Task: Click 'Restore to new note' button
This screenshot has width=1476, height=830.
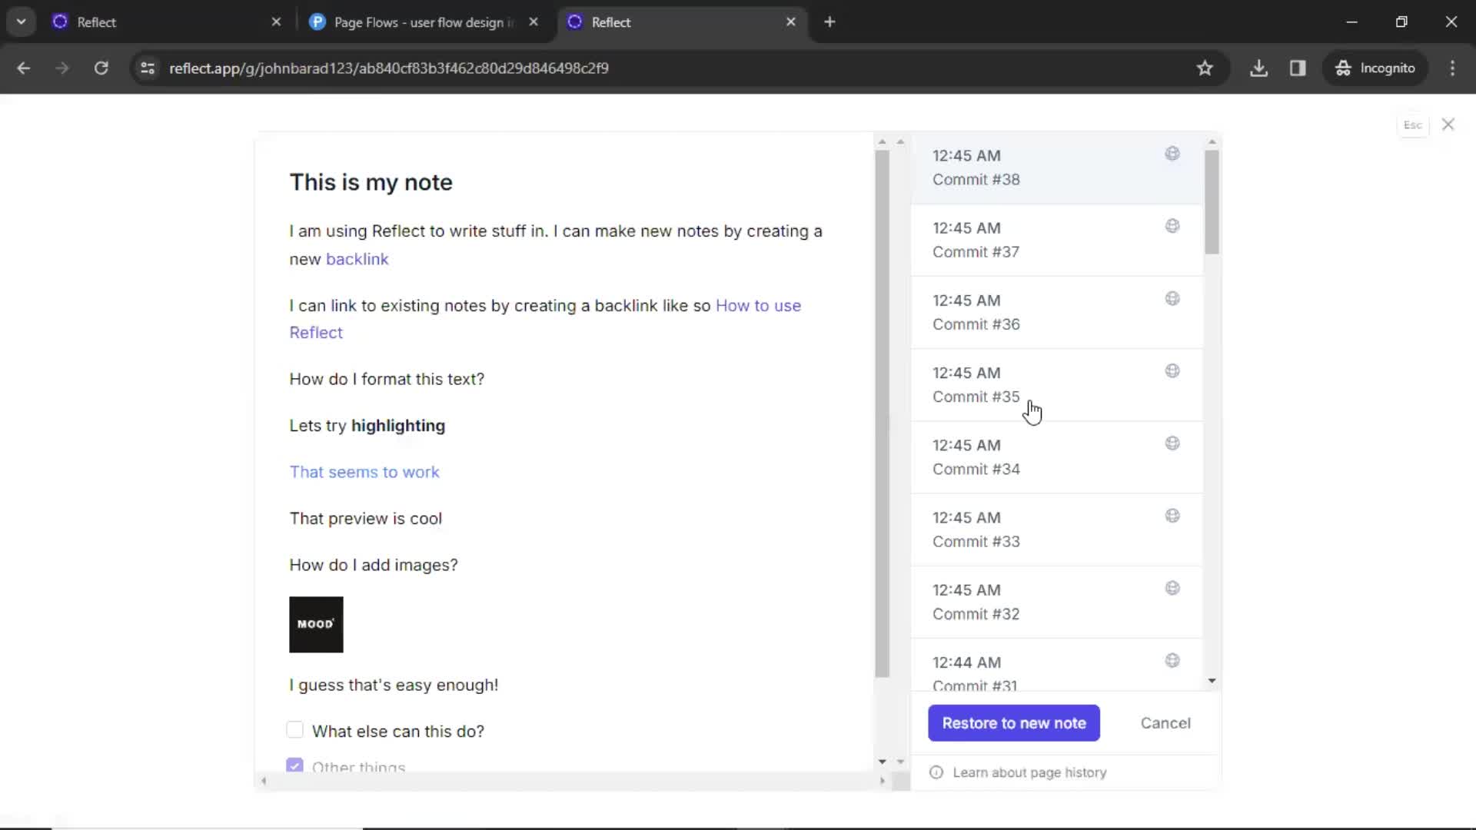Action: [x=1014, y=722]
